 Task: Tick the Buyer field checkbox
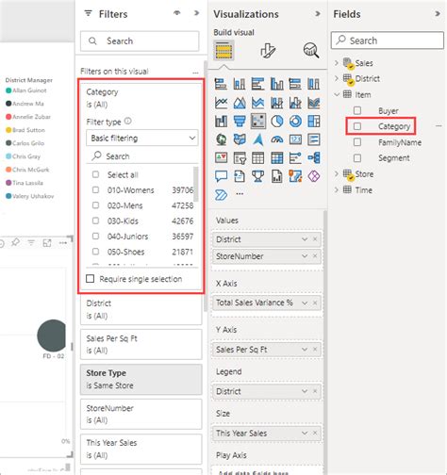coord(357,110)
